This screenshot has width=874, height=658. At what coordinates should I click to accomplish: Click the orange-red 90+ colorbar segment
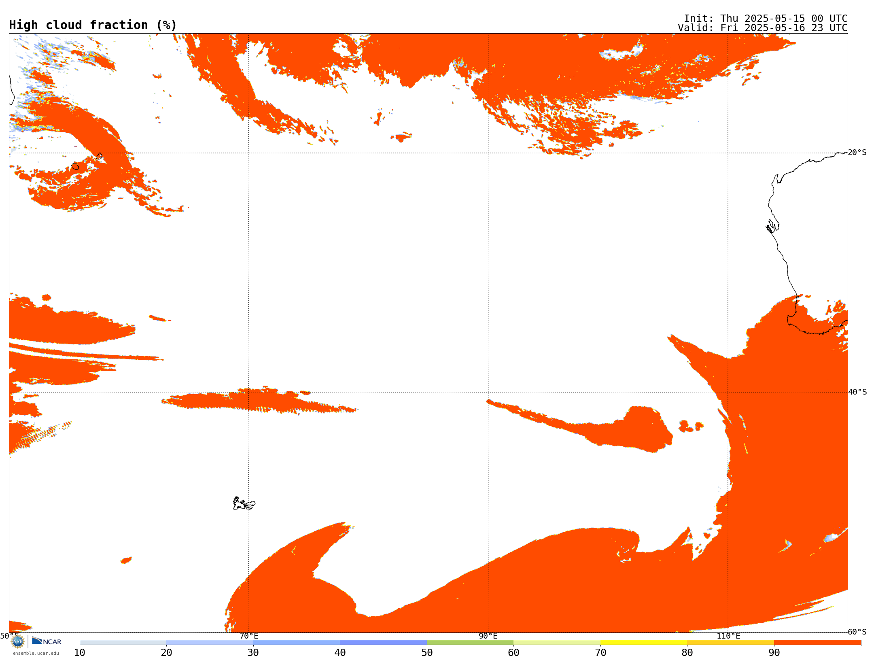coord(817,643)
